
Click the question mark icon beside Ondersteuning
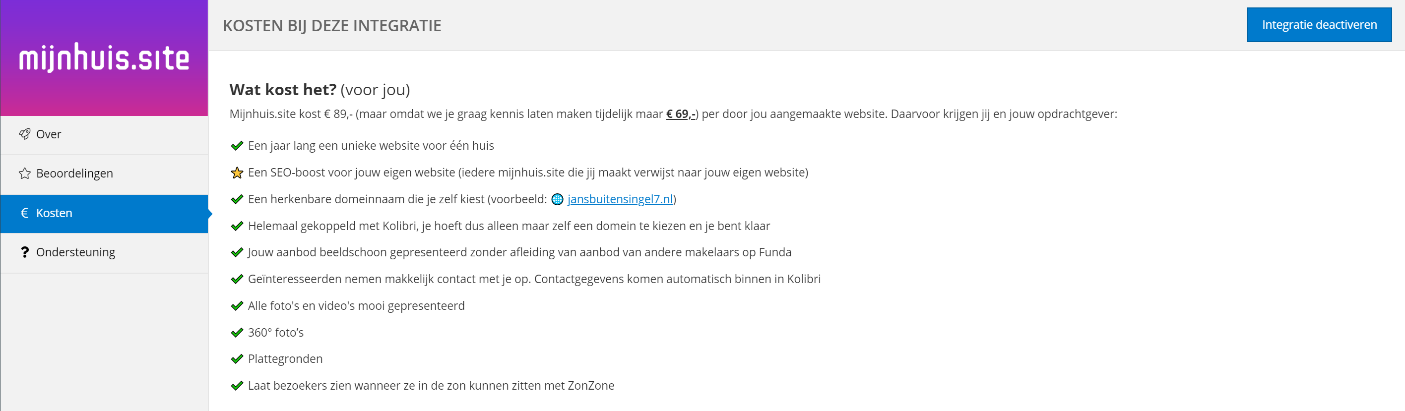tap(24, 252)
